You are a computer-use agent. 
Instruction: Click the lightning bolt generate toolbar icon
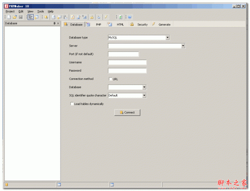106,17
